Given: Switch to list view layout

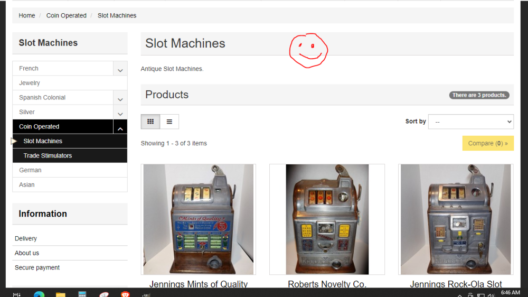Looking at the screenshot, I should point(169,122).
